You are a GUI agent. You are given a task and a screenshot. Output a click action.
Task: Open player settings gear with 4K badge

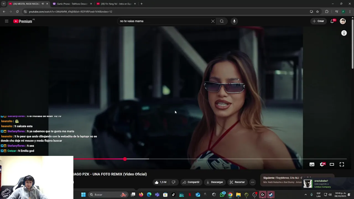coord(322,164)
